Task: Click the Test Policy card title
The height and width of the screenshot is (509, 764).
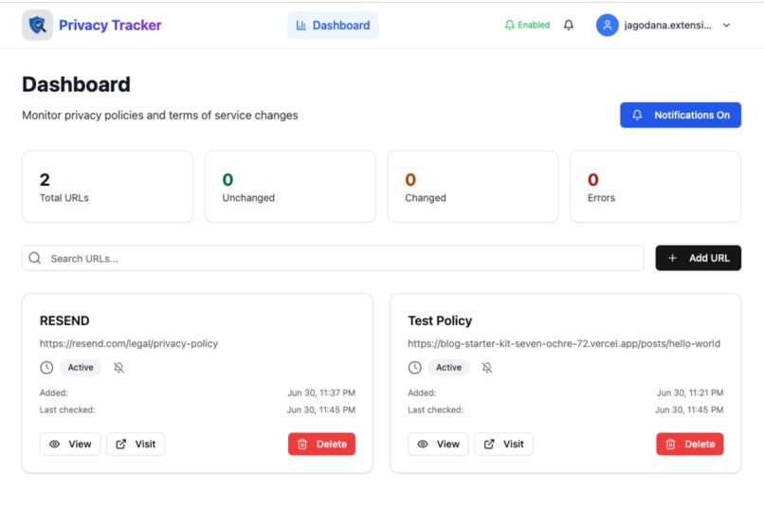Action: pyautogui.click(x=440, y=320)
